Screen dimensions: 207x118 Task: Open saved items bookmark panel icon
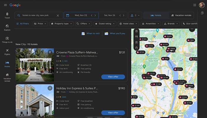tap(202, 13)
